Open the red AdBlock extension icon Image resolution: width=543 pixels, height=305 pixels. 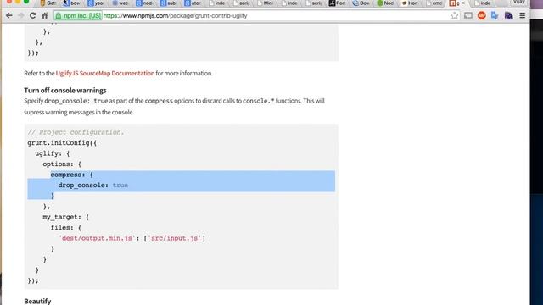pyautogui.click(x=481, y=15)
